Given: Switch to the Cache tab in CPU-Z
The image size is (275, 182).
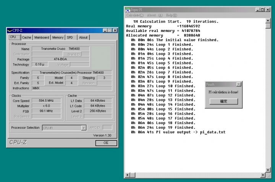Looking at the screenshot, I should click(26, 37).
